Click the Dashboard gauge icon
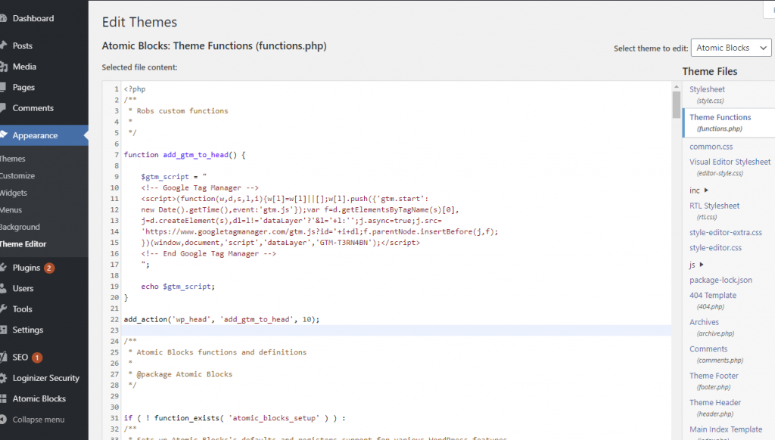The image size is (775, 440). (x=3, y=18)
